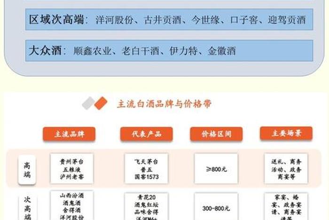
Task: Click 古井贡酒 in the blue bar
Action: pos(163,20)
